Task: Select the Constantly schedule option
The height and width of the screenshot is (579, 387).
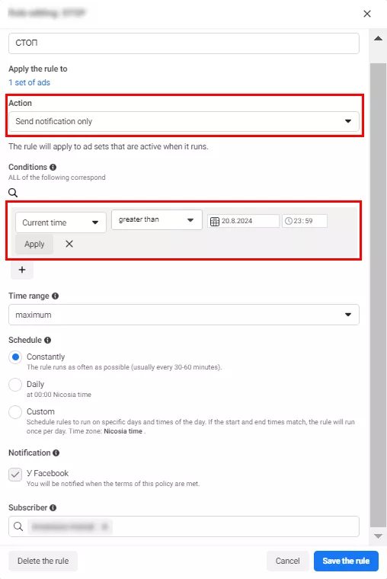Action: (x=15, y=357)
